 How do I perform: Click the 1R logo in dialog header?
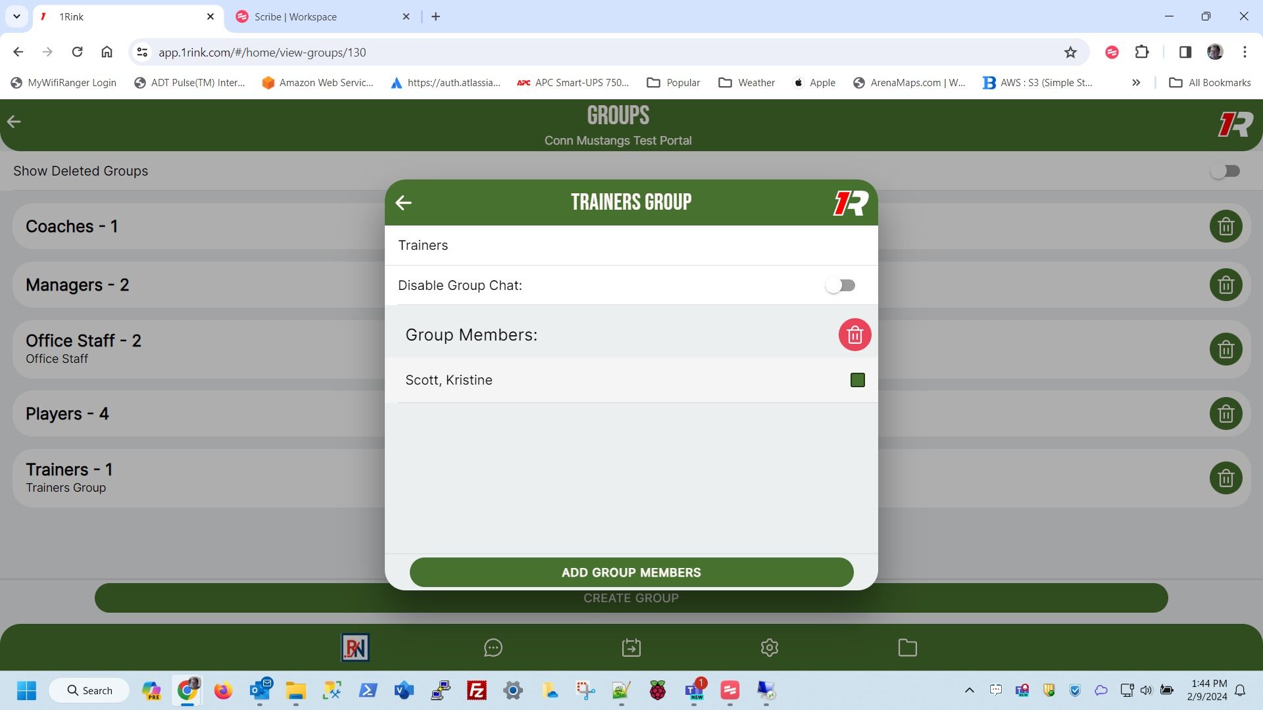[x=851, y=203]
